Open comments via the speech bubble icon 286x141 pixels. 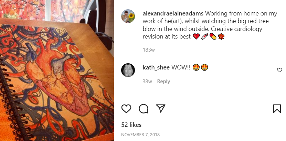point(144,109)
